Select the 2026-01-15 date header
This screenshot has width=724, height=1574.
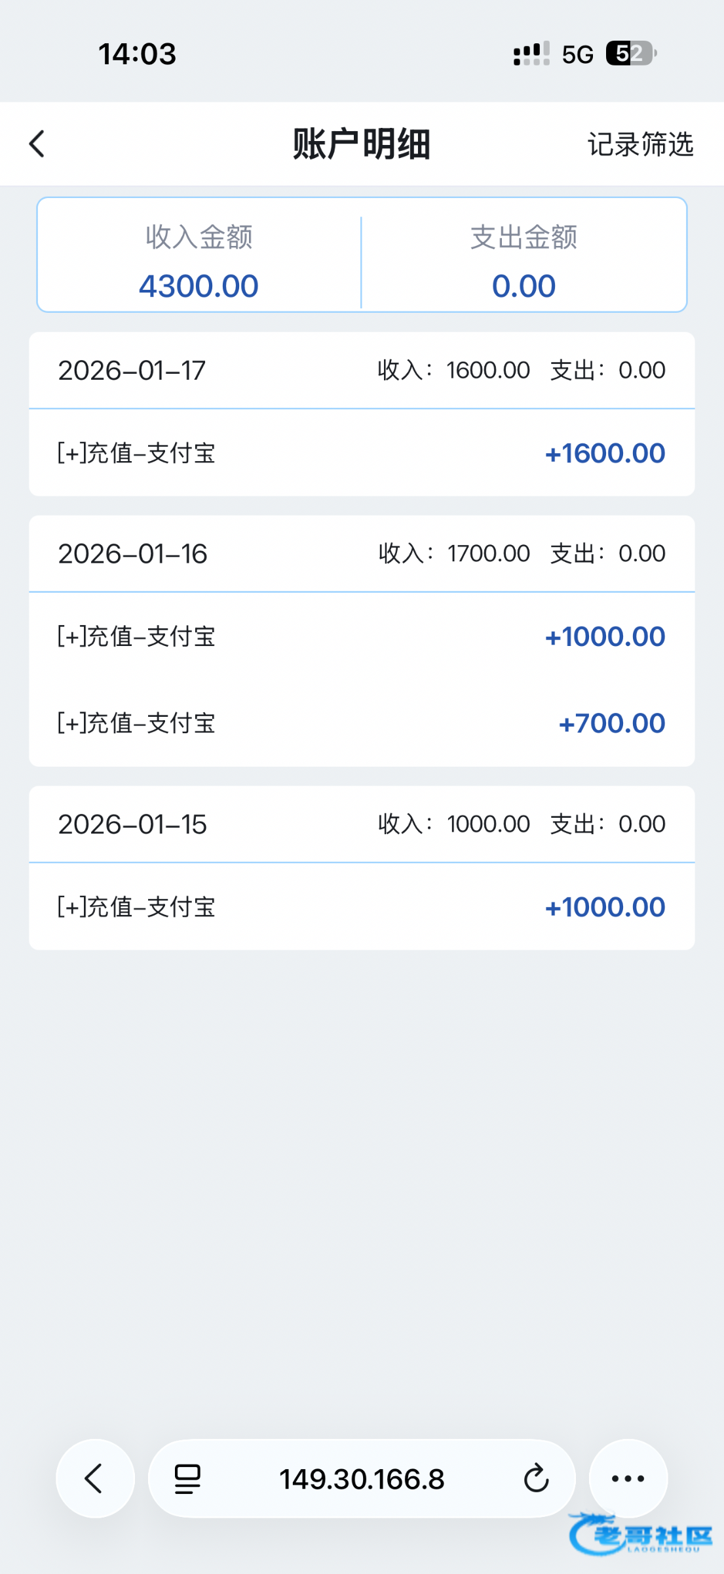click(132, 824)
